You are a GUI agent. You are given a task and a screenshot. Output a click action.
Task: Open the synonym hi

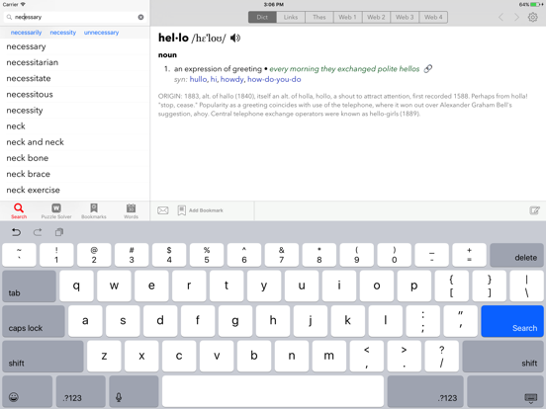[x=214, y=79]
